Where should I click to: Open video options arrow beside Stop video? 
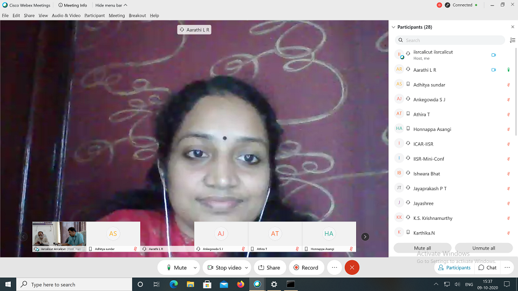pos(247,267)
